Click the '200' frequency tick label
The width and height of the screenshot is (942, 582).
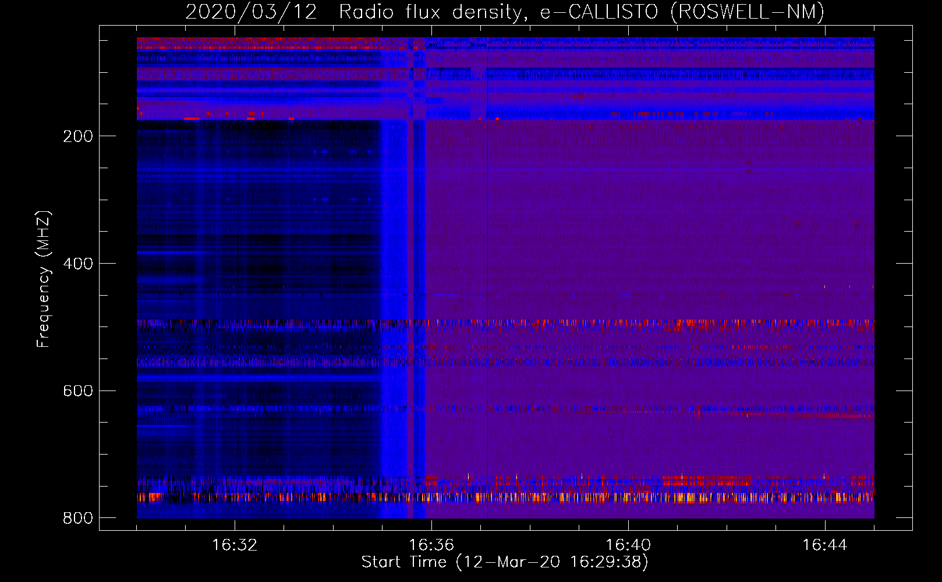78,136
